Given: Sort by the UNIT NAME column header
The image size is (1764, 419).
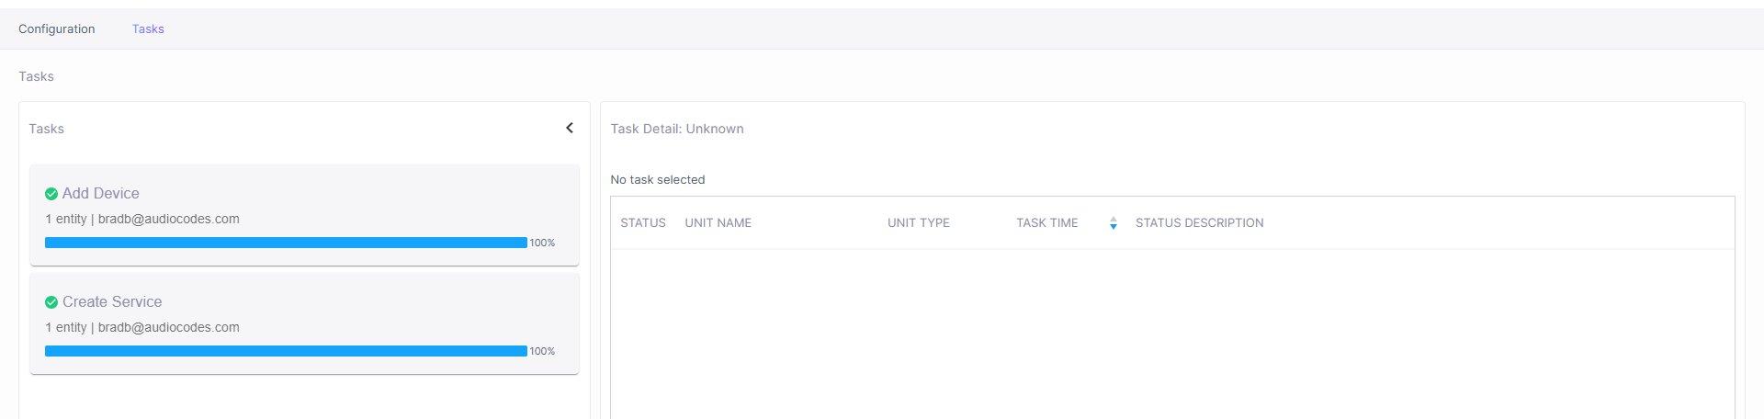Looking at the screenshot, I should pos(718,223).
